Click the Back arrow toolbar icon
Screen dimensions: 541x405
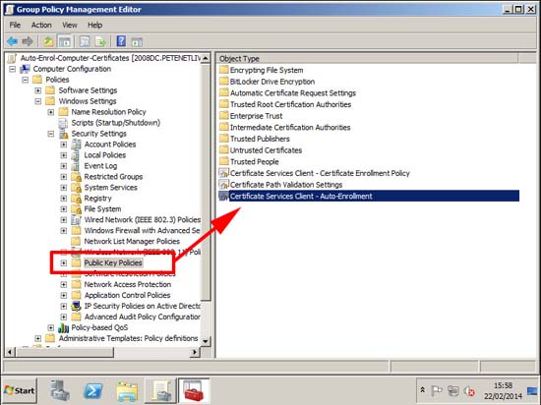(x=13, y=41)
